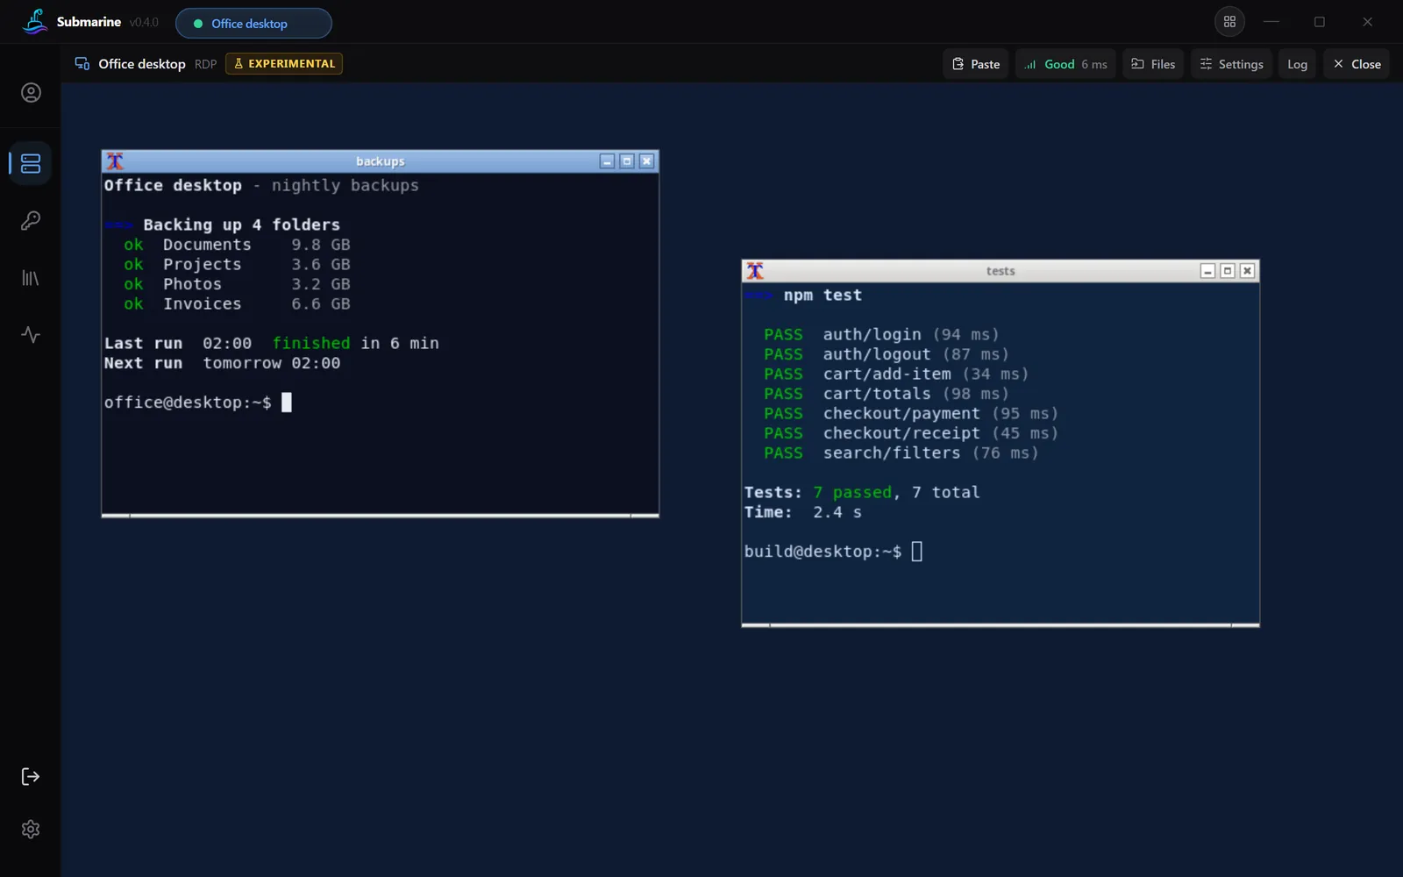The image size is (1403, 877).
Task: Click the auth/logout test result
Action: 887,354
